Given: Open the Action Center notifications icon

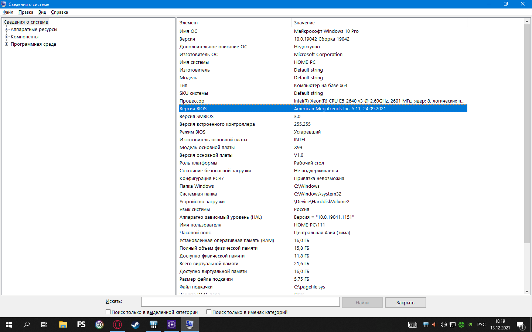Looking at the screenshot, I should [520, 325].
